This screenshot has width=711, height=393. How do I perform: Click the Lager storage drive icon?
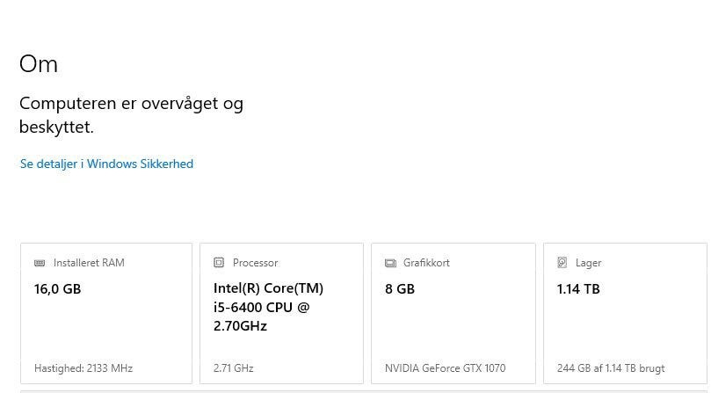click(562, 263)
